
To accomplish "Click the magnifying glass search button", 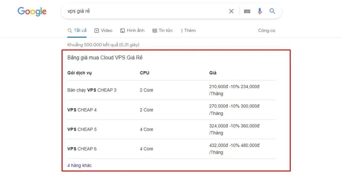I will [x=272, y=11].
